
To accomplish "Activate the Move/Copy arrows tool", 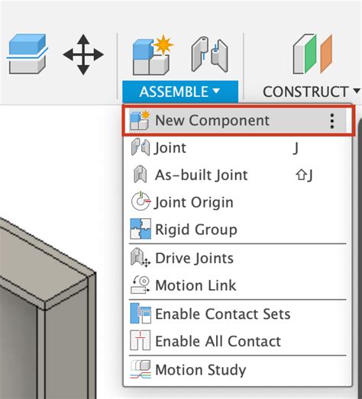I will click(x=83, y=54).
